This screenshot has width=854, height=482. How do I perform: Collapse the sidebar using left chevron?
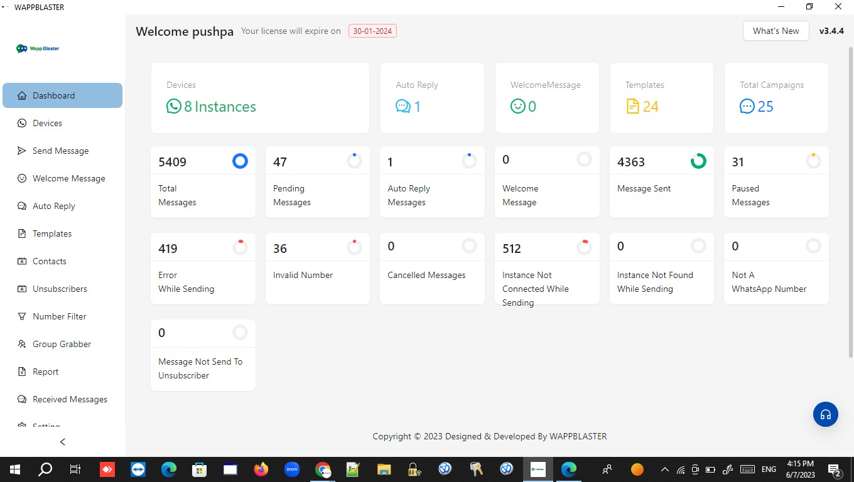[62, 442]
